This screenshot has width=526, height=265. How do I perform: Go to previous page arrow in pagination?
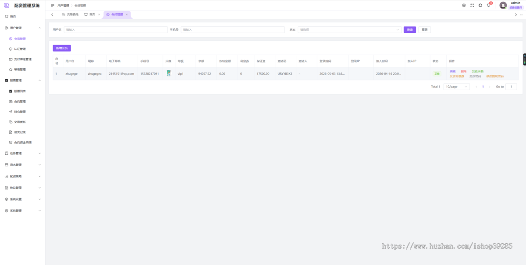[476, 87]
